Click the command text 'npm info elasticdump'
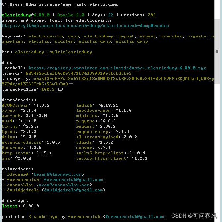The height and width of the screenshot is (222, 222). 91,4
